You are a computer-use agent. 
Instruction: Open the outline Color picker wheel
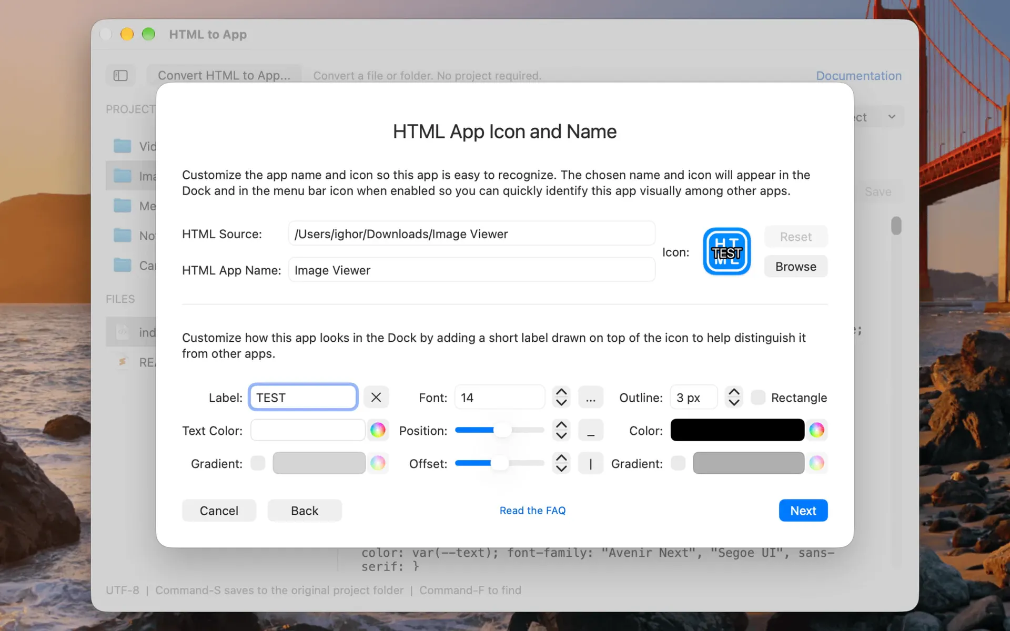816,430
